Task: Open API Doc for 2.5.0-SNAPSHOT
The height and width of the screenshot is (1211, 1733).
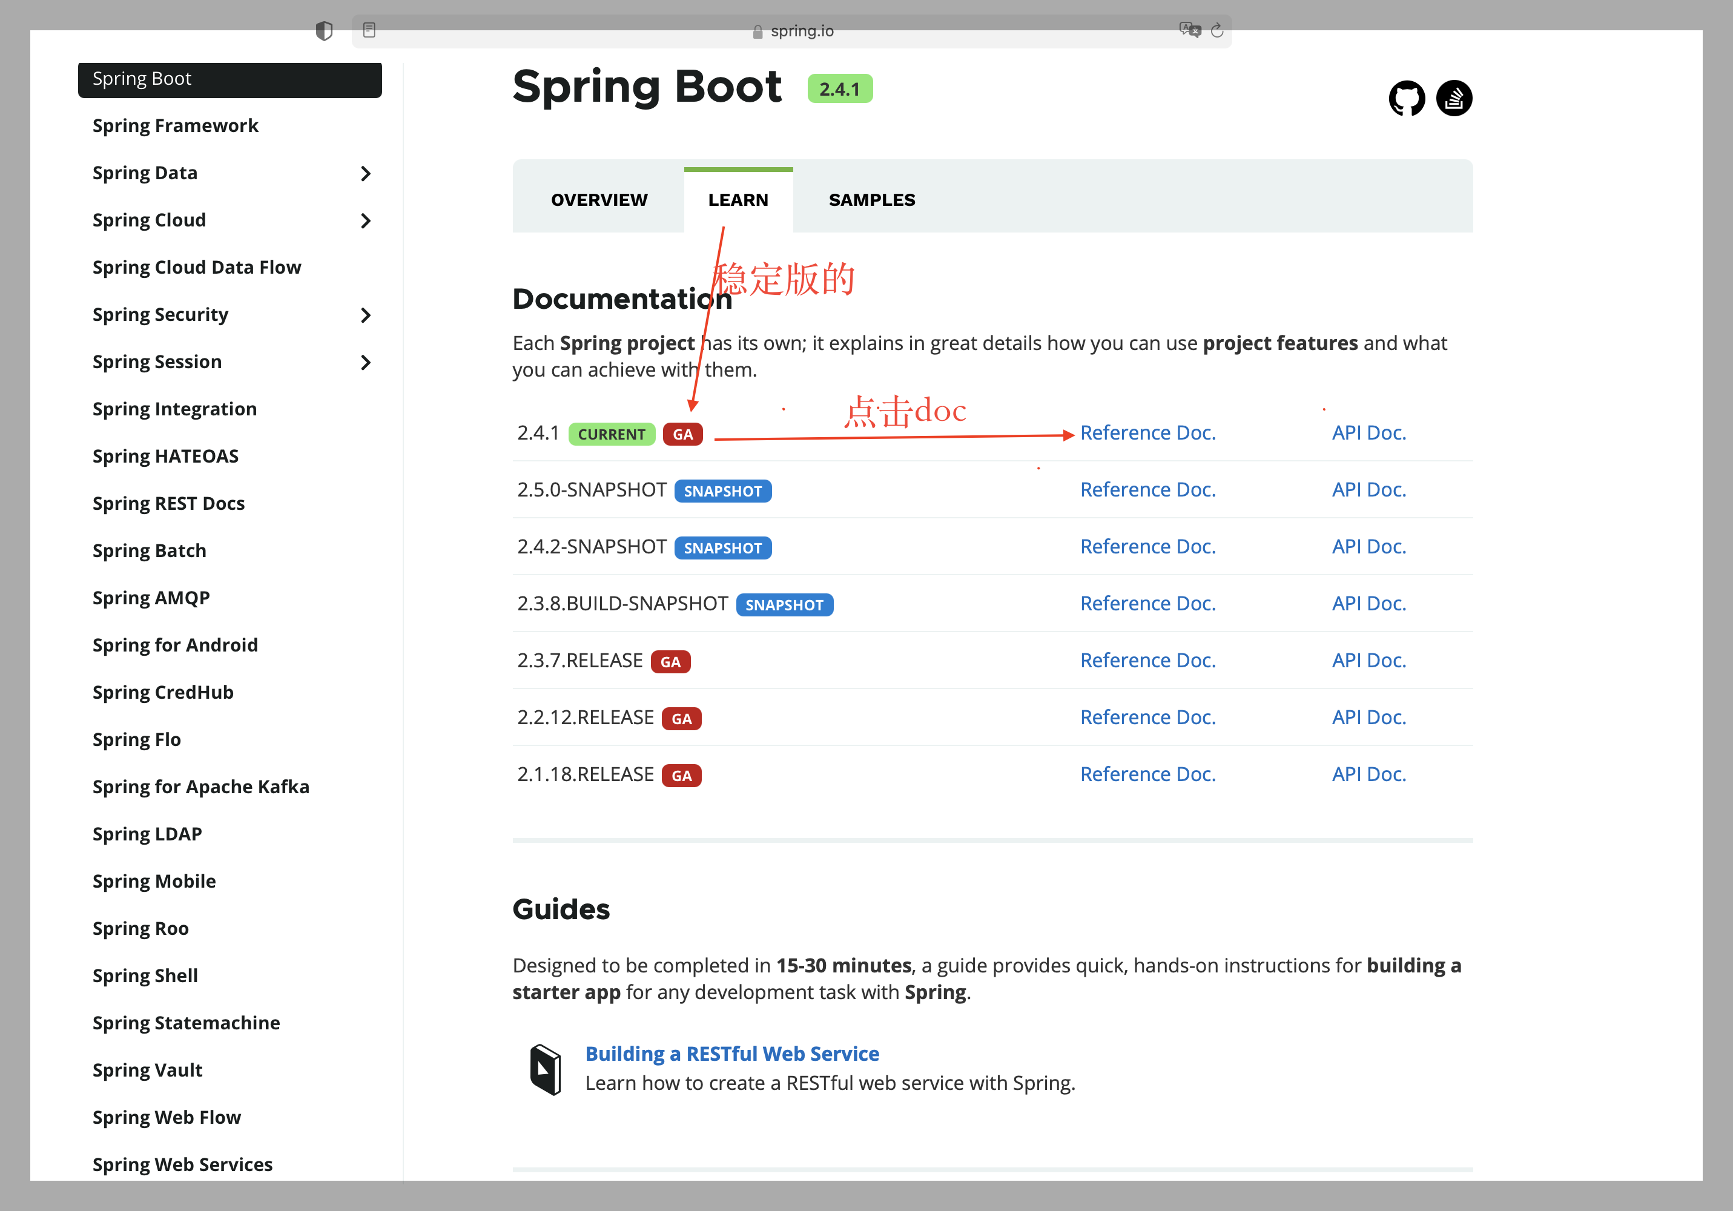Action: 1368,489
